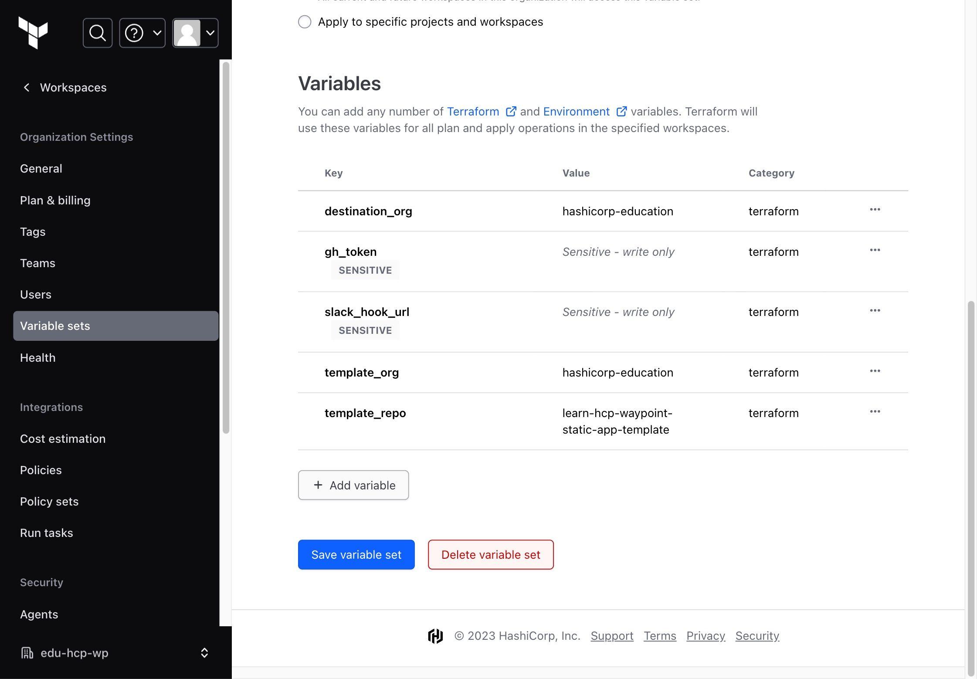The width and height of the screenshot is (977, 679).
Task: Open Policy sets page
Action: (x=49, y=502)
